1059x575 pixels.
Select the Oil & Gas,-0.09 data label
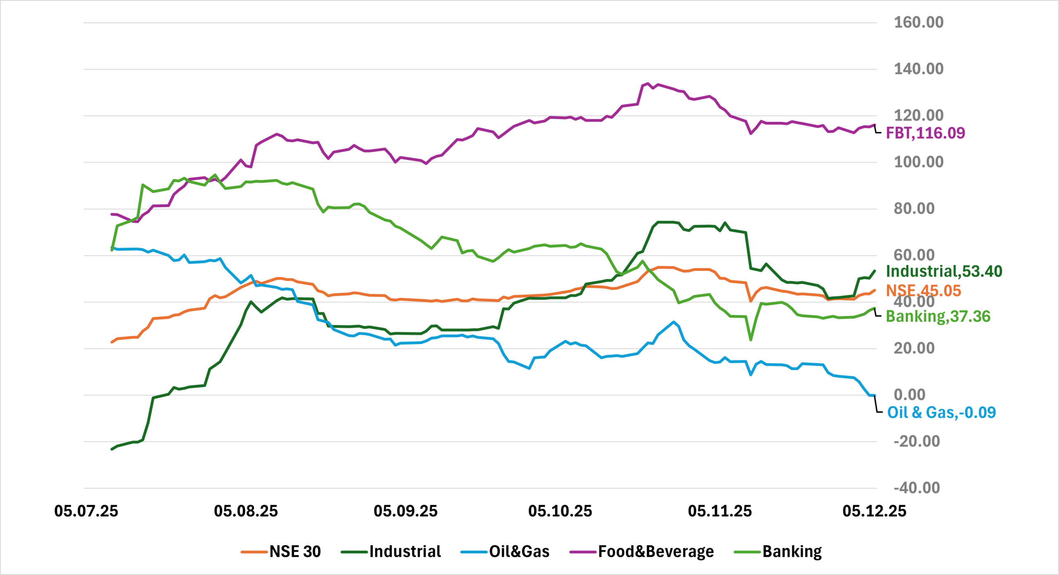pos(941,412)
